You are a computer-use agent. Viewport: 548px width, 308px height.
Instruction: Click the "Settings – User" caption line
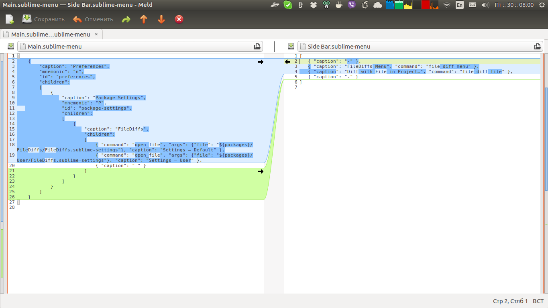135,157
